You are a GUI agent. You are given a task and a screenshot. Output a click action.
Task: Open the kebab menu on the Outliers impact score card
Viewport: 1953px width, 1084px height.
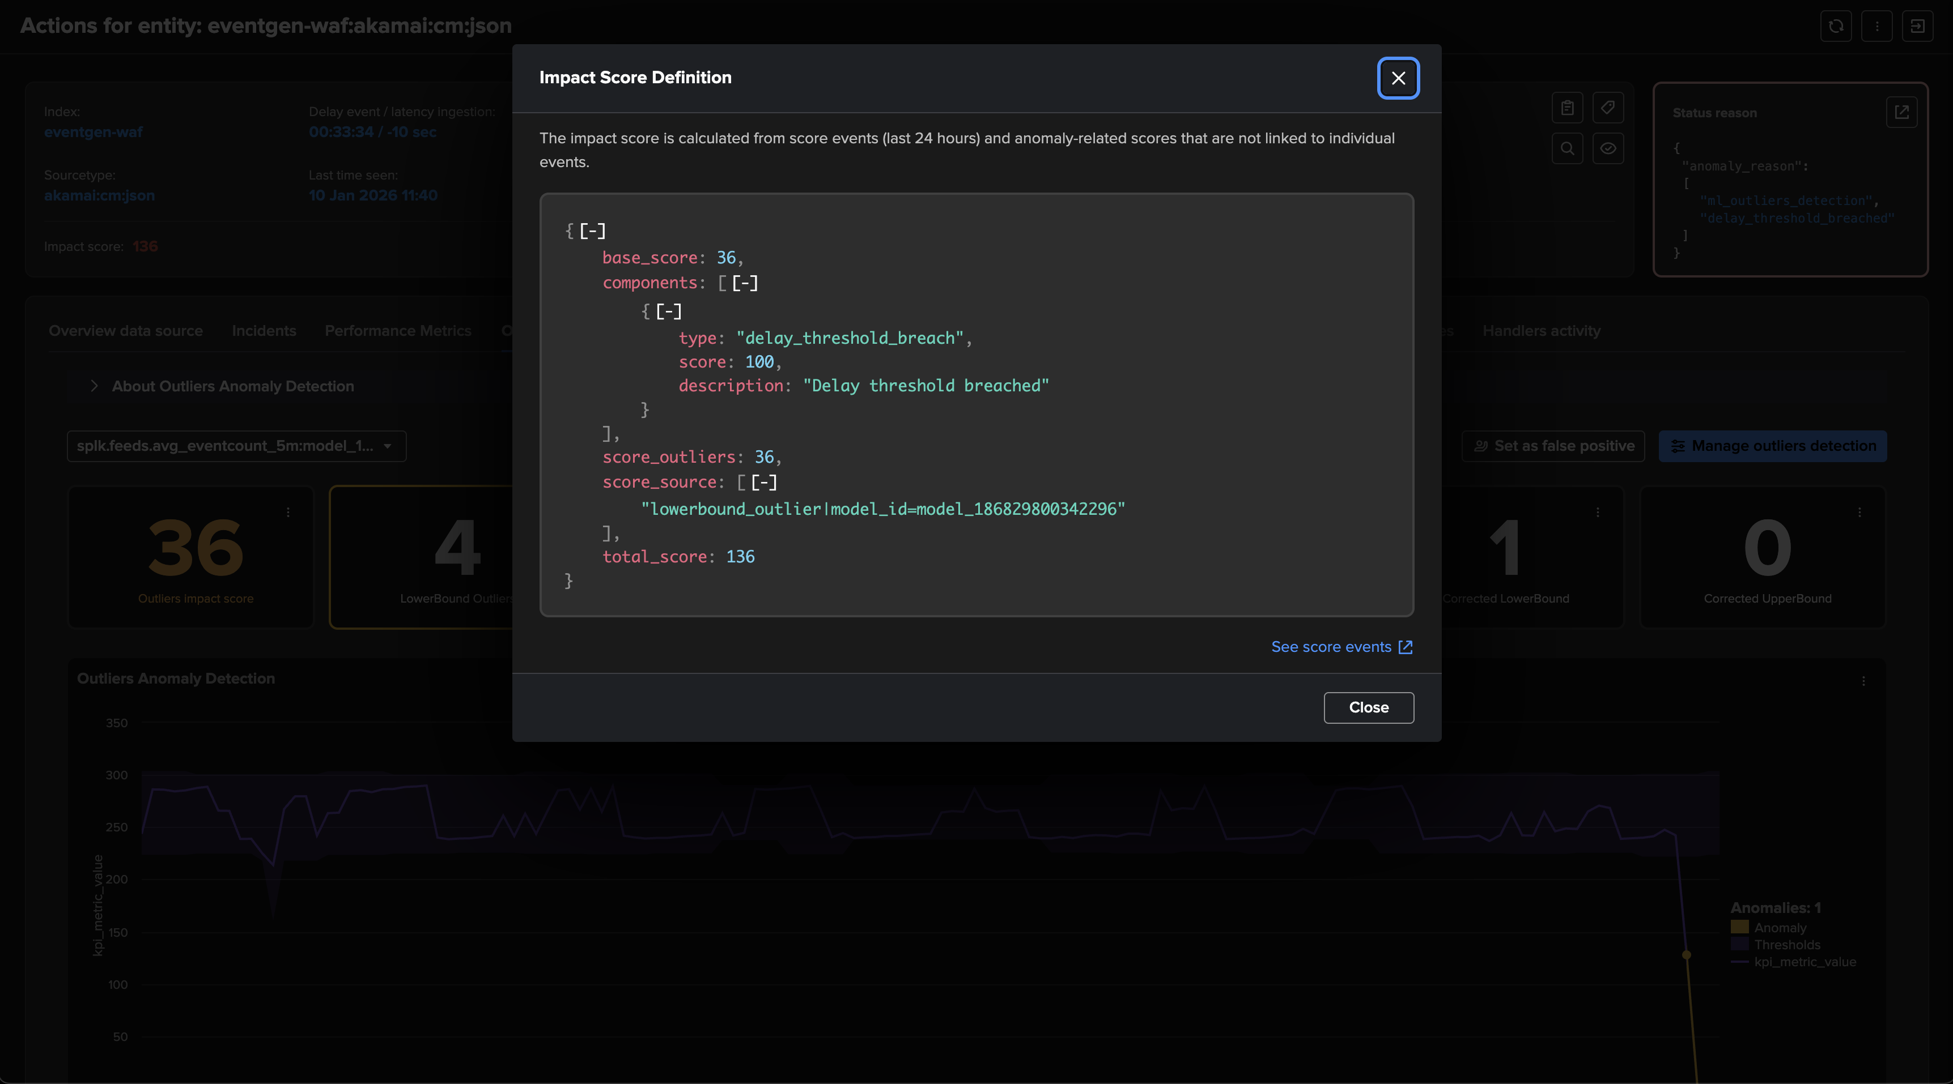[x=289, y=513]
